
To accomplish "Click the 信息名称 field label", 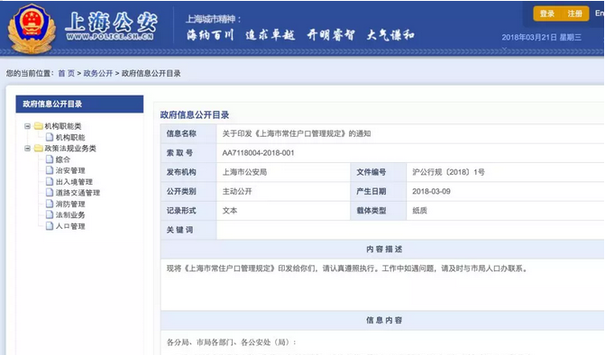I will (181, 133).
